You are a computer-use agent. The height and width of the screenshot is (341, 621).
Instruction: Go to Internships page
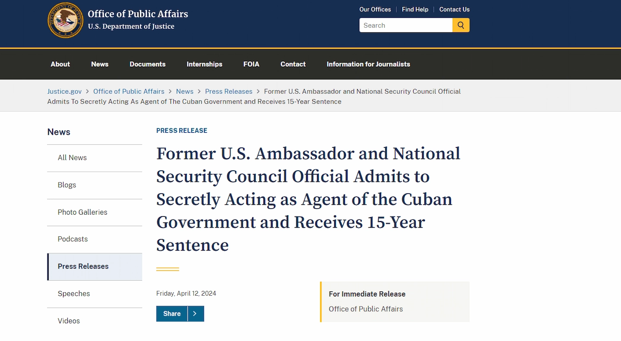204,64
